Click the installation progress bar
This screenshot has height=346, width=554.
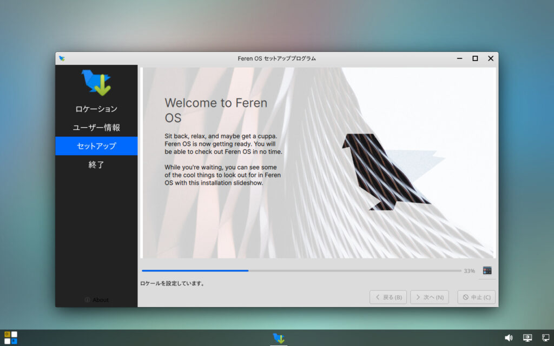(x=301, y=271)
